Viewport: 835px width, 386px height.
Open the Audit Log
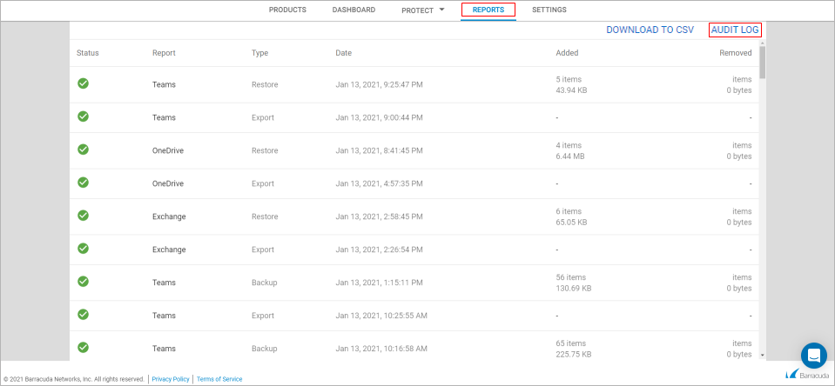point(735,30)
